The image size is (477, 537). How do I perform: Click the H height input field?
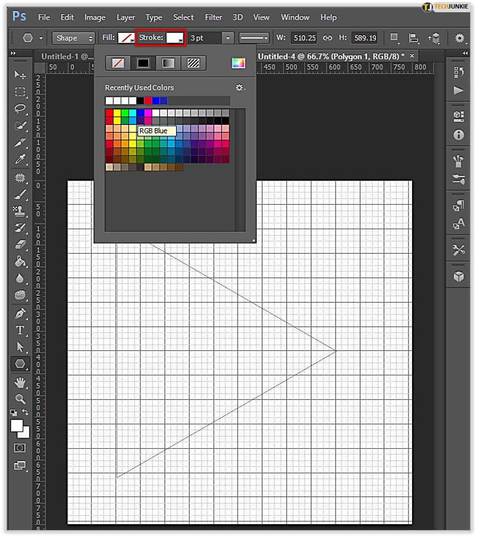(365, 38)
